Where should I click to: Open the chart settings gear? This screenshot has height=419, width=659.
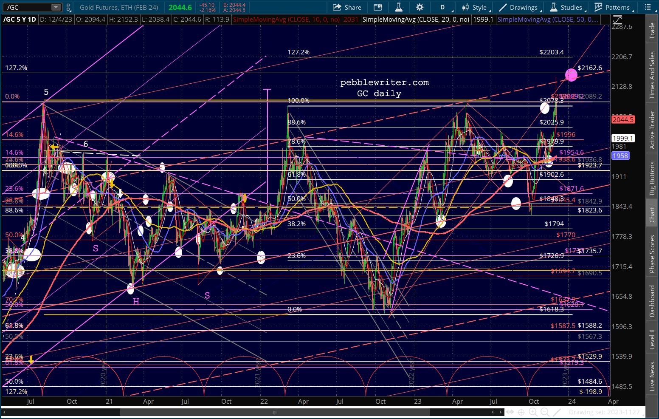420,7
